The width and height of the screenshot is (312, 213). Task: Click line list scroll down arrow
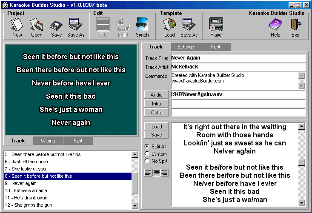135,206
